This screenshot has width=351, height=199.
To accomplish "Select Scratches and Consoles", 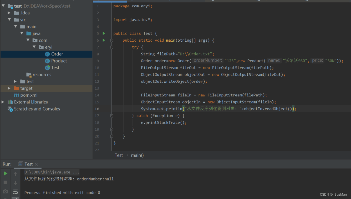I will [x=37, y=109].
